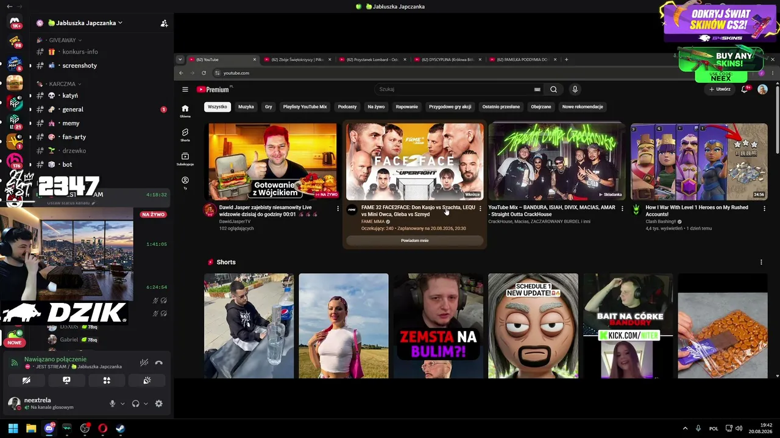
Task: Click the Utwórz create button
Action: (720, 89)
